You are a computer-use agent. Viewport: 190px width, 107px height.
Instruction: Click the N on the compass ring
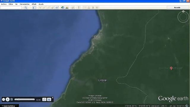(183, 12)
